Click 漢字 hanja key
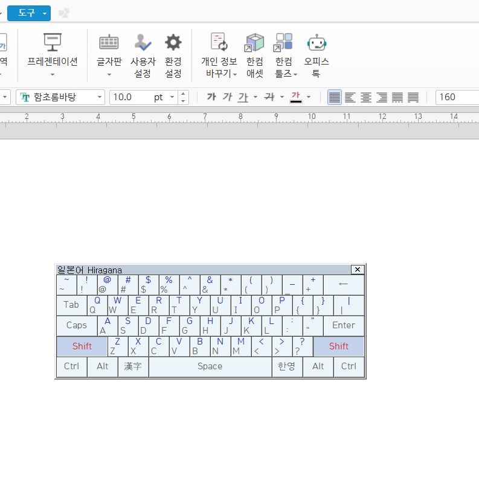This screenshot has height=499, width=479. 133,366
